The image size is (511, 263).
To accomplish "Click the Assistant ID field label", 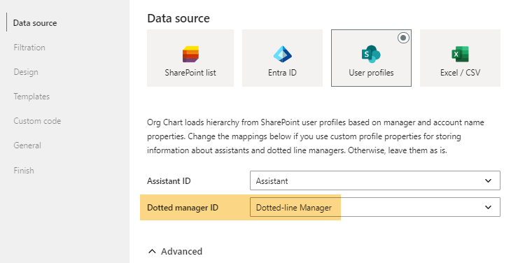I will click(169, 181).
